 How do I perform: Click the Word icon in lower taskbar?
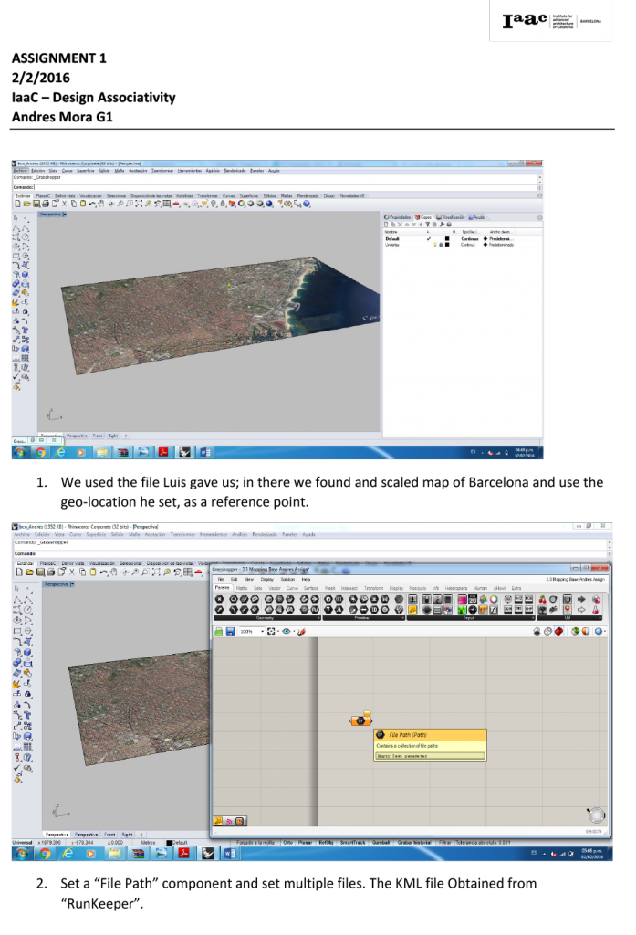click(x=230, y=854)
